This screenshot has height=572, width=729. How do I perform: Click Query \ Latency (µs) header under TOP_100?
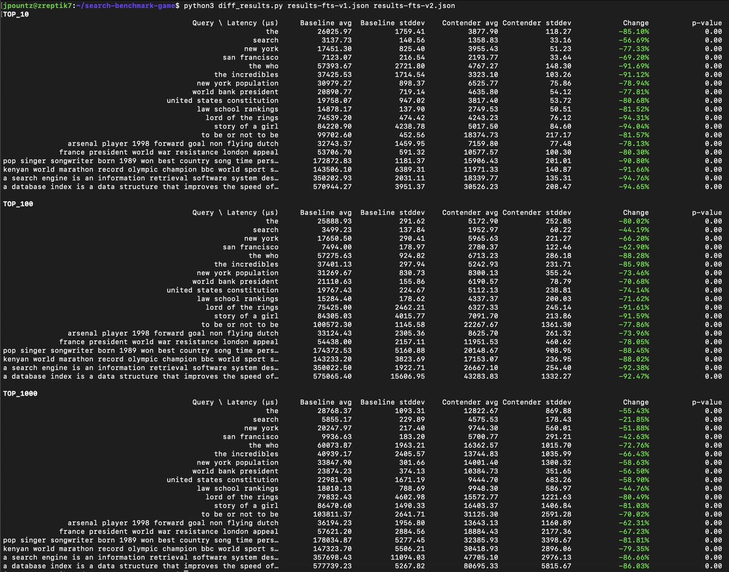tap(235, 213)
